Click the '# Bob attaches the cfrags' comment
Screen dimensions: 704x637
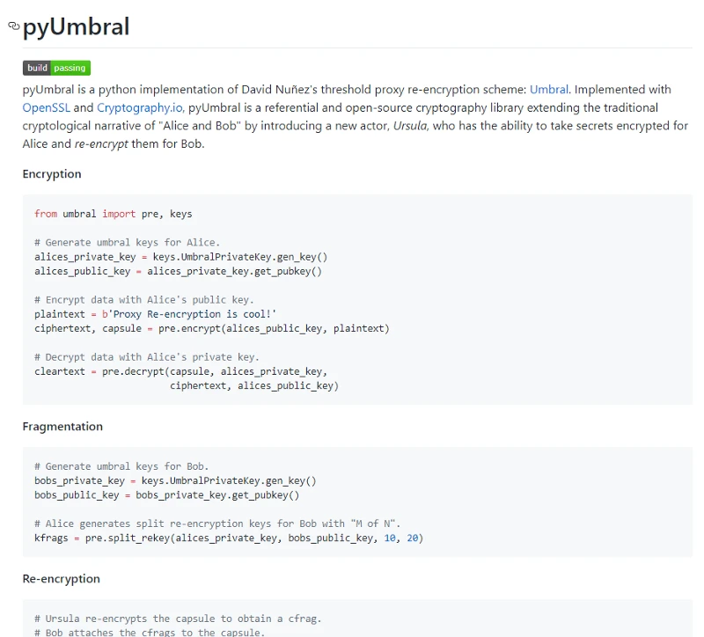(150, 632)
